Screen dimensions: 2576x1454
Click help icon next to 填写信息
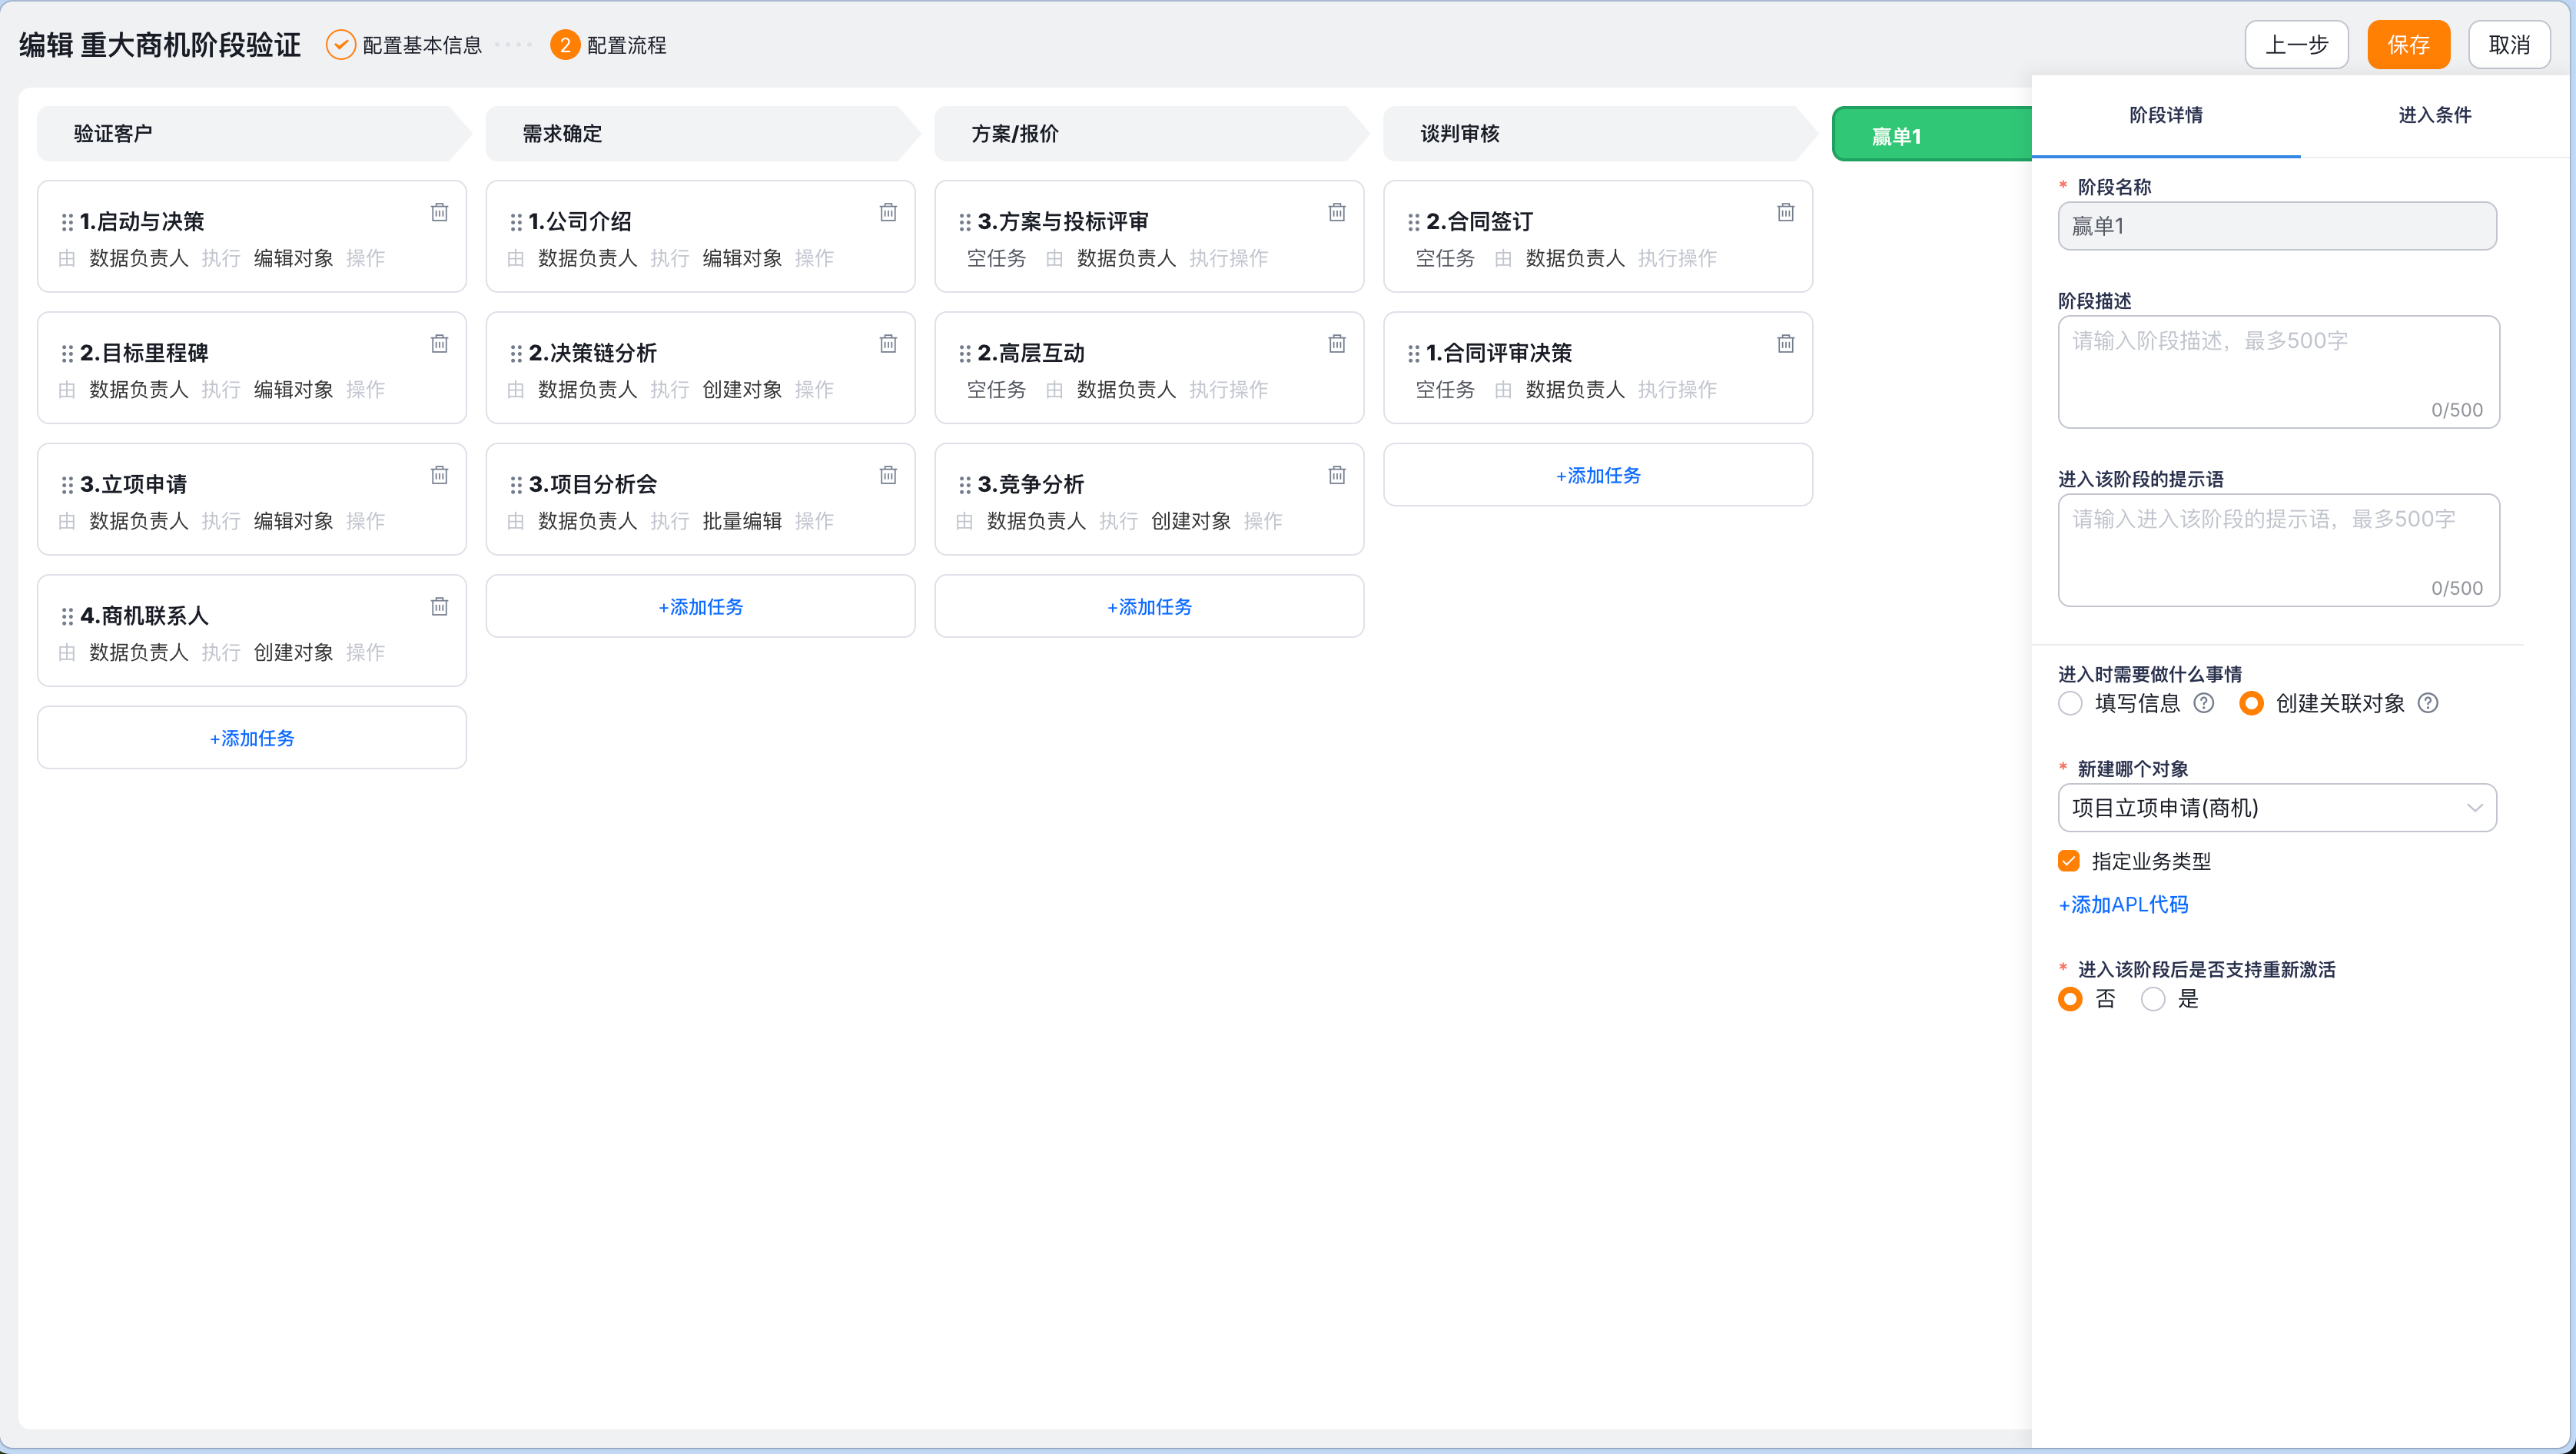pyautogui.click(x=2204, y=703)
